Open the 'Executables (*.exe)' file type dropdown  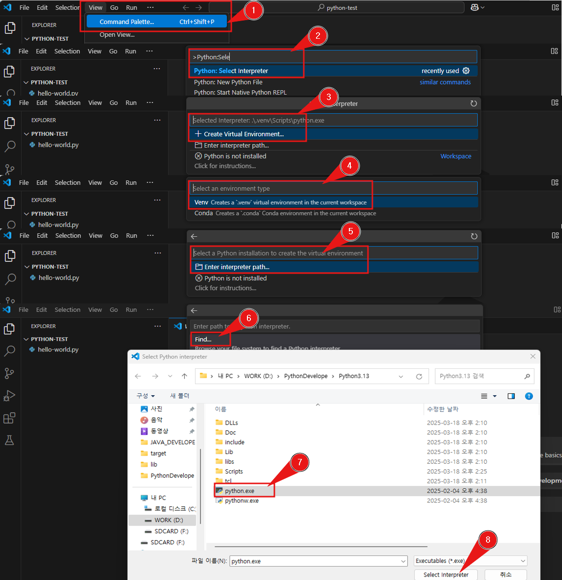click(x=470, y=561)
